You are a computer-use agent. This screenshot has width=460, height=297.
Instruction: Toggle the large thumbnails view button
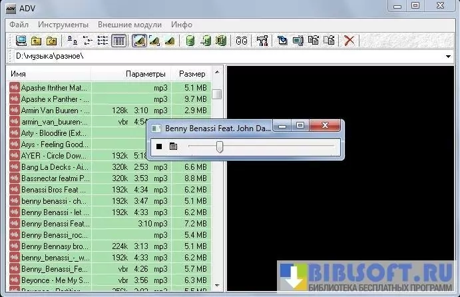(139, 41)
